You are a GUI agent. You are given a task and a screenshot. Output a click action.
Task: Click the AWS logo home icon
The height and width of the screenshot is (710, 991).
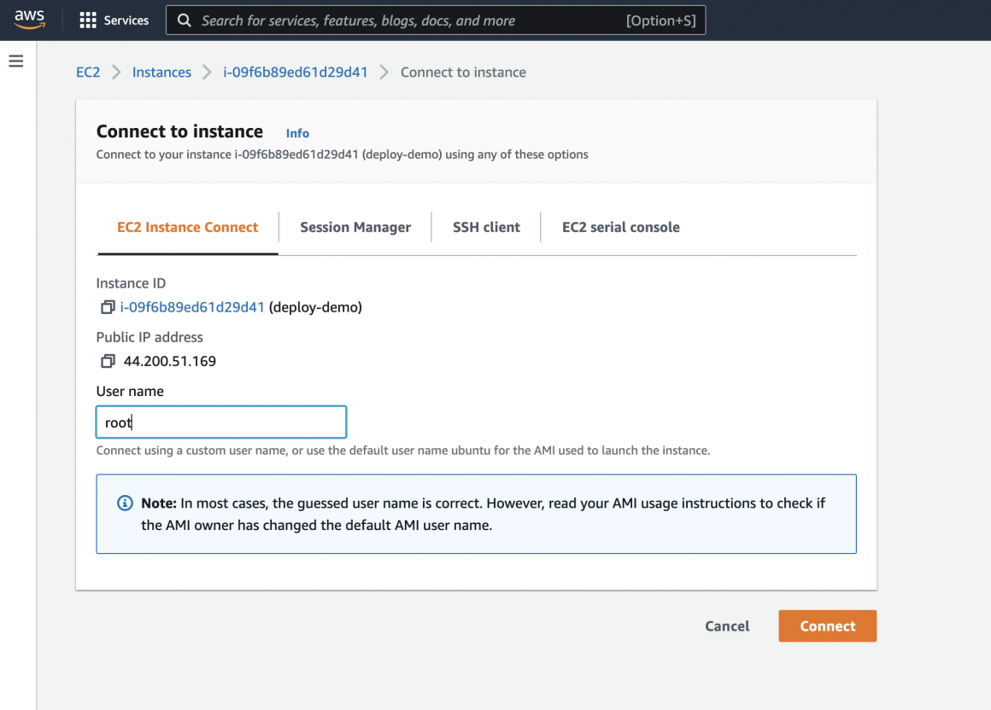click(x=29, y=19)
